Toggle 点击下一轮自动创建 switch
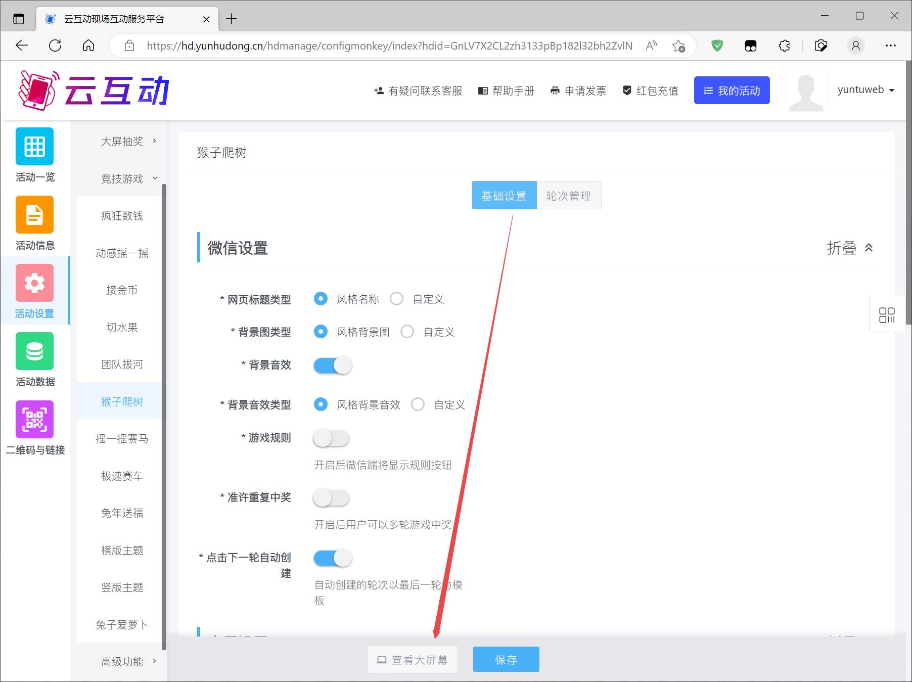This screenshot has height=682, width=912. click(333, 558)
